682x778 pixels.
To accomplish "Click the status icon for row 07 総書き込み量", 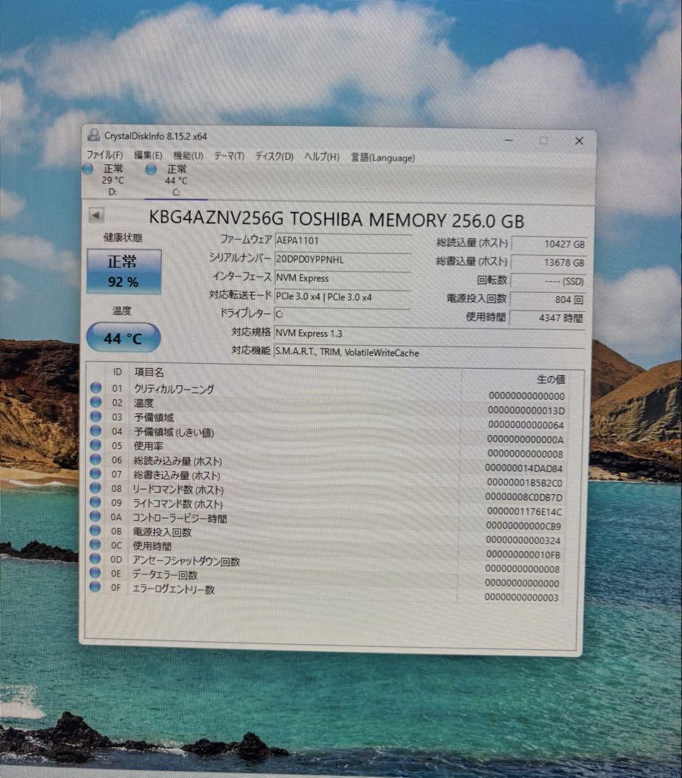I will pos(96,473).
